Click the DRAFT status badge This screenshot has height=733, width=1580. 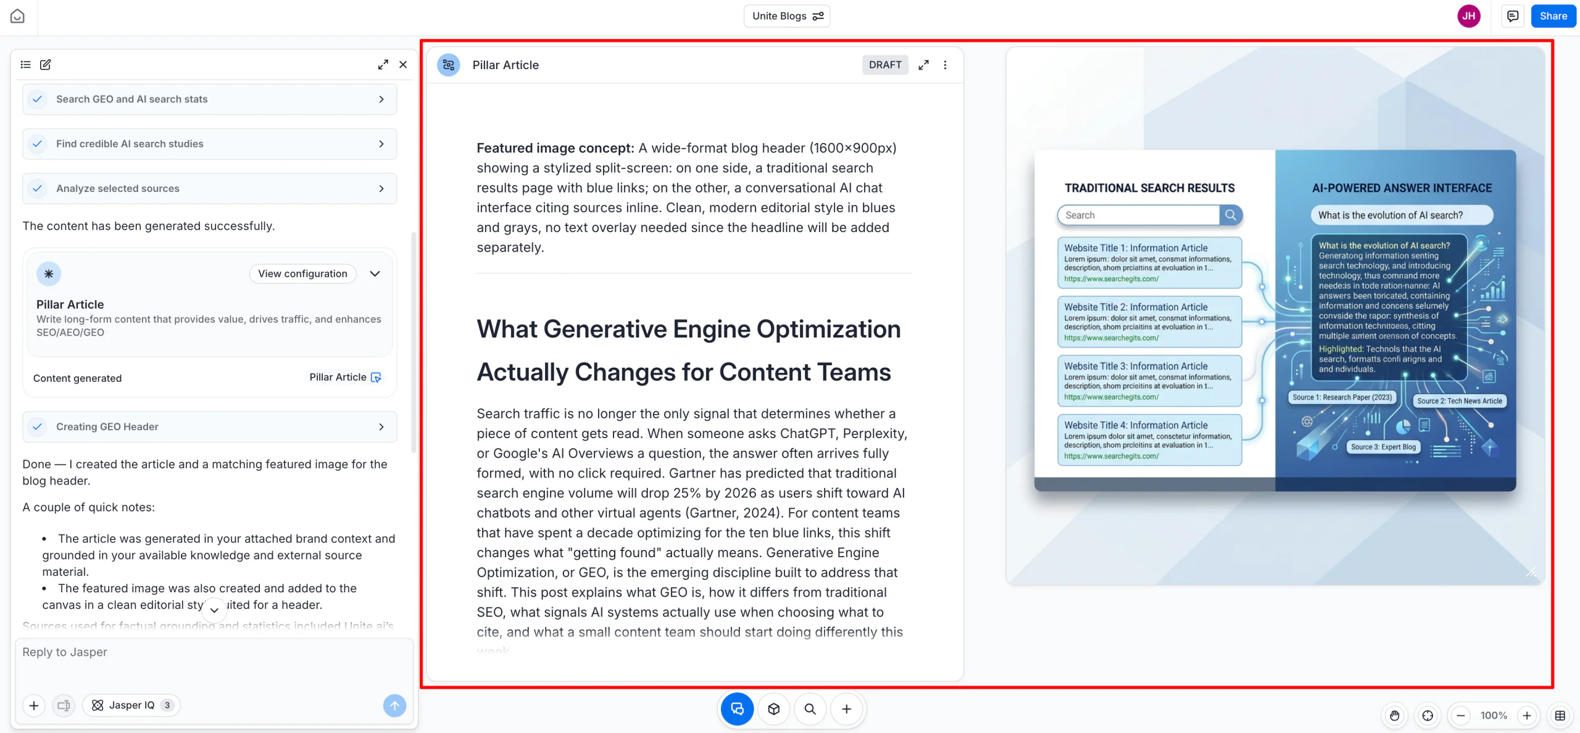point(885,65)
